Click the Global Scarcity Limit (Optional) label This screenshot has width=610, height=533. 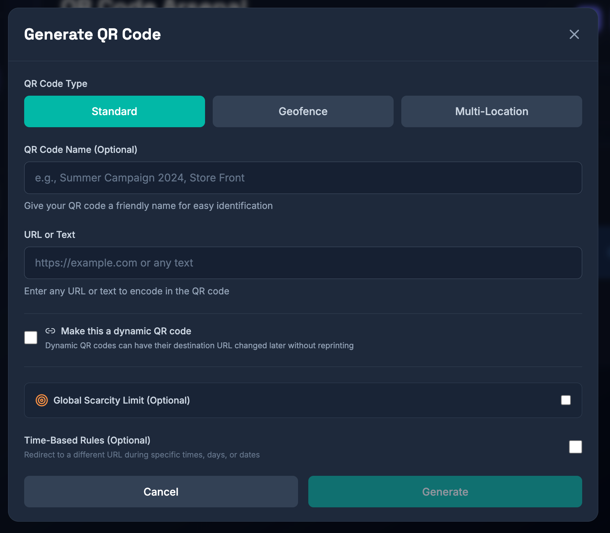122,400
